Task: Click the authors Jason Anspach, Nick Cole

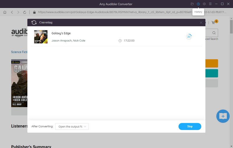Action: pyautogui.click(x=68, y=41)
